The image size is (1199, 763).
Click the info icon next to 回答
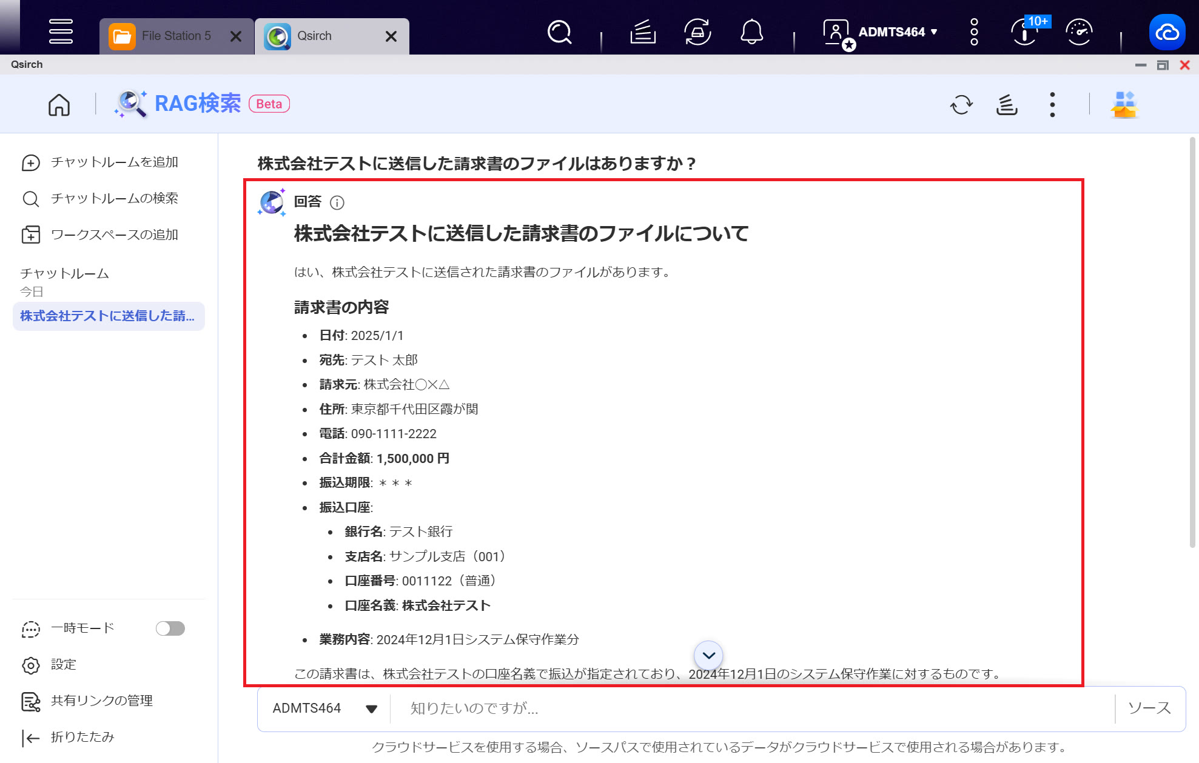coord(337,202)
